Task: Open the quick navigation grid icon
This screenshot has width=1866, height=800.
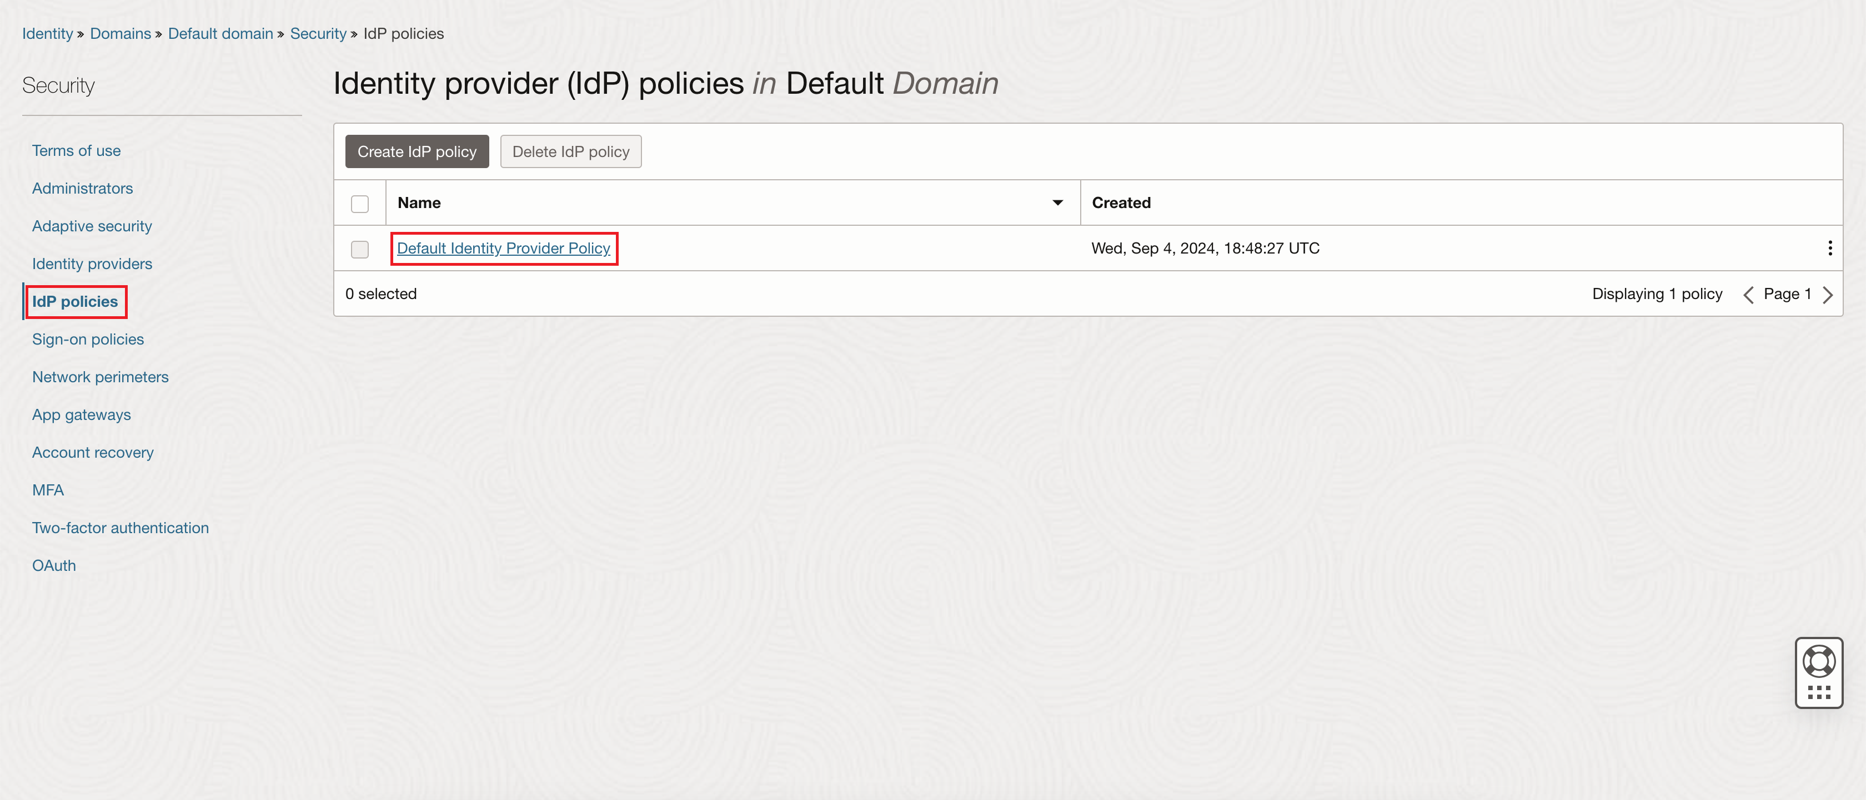Action: tap(1819, 692)
